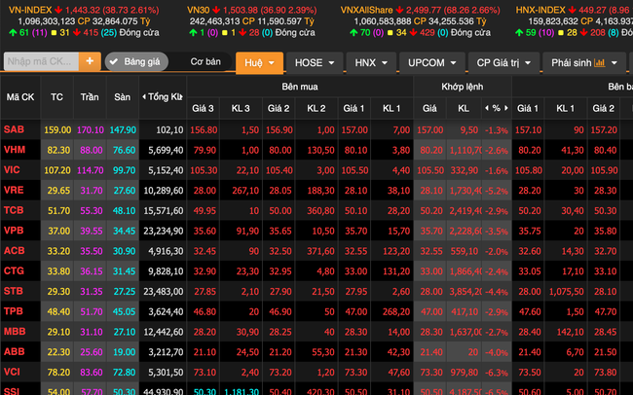Click the HNX-INDEX ticker label

tap(540, 10)
